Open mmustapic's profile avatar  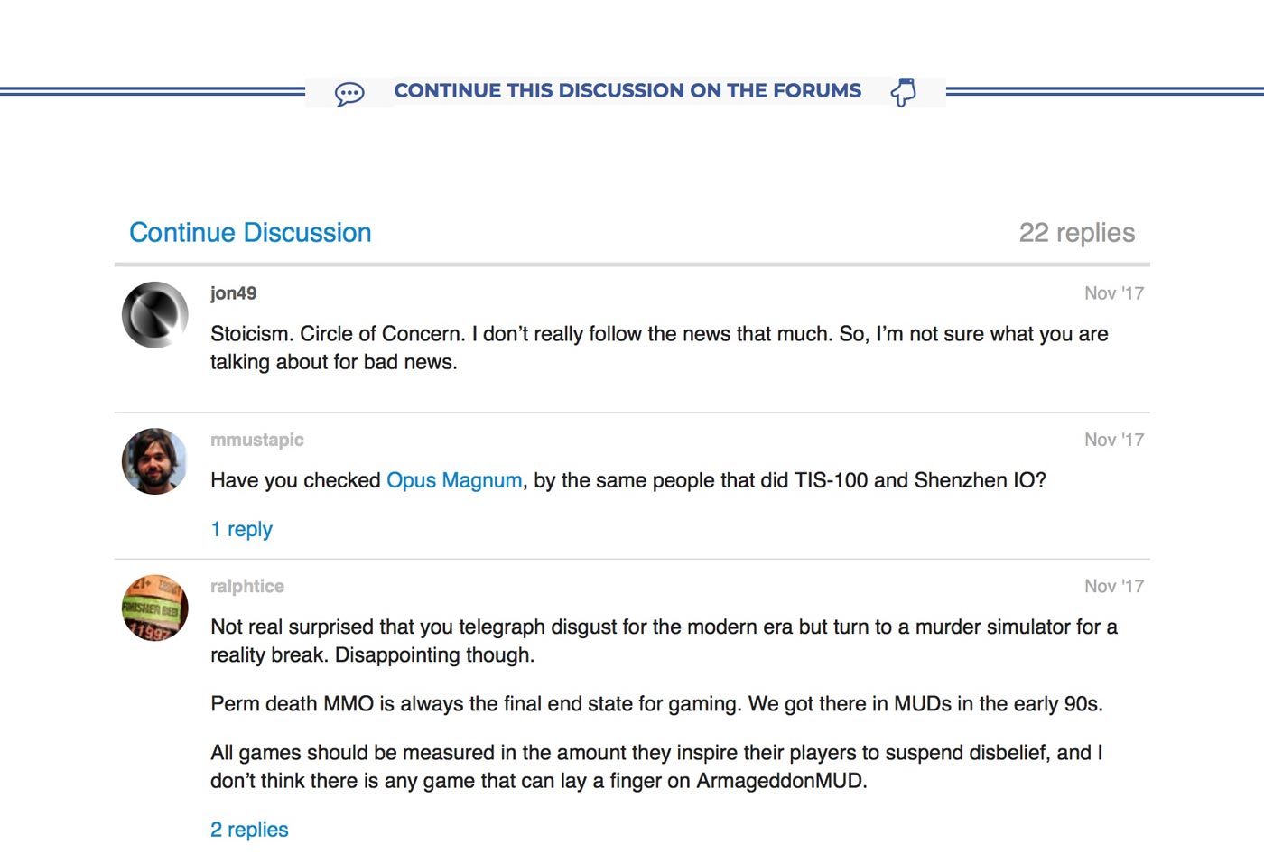tap(155, 461)
